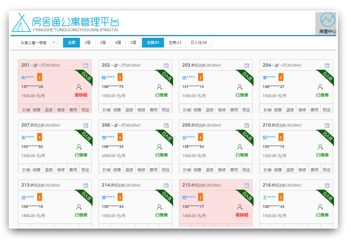The width and height of the screenshot is (351, 242).
Task: Show 全部:81 rooms status filter
Action: point(153,43)
